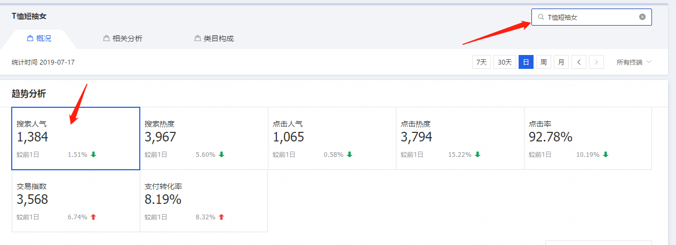
Task: Select the 支付转化率 metric card
Action: coord(204,201)
